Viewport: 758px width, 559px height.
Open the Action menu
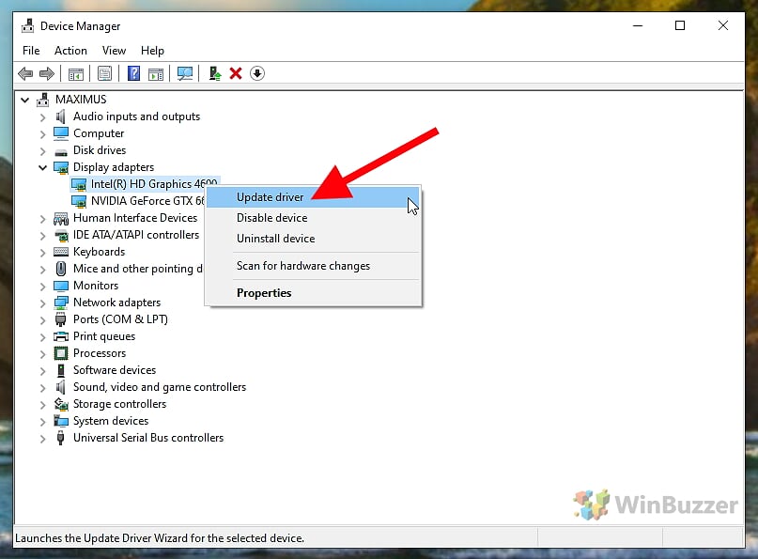click(70, 50)
